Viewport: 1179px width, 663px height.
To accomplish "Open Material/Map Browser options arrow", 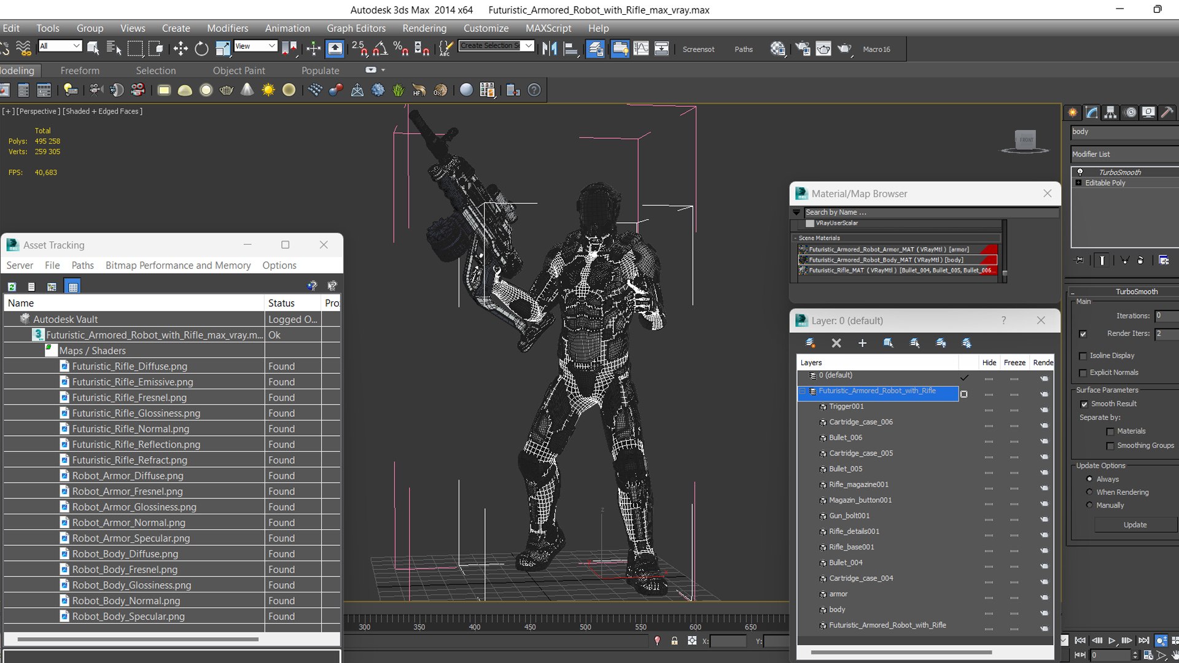I will pos(796,212).
